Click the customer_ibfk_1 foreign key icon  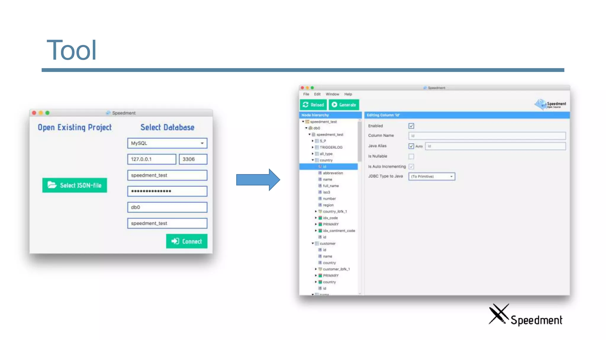tap(320, 269)
